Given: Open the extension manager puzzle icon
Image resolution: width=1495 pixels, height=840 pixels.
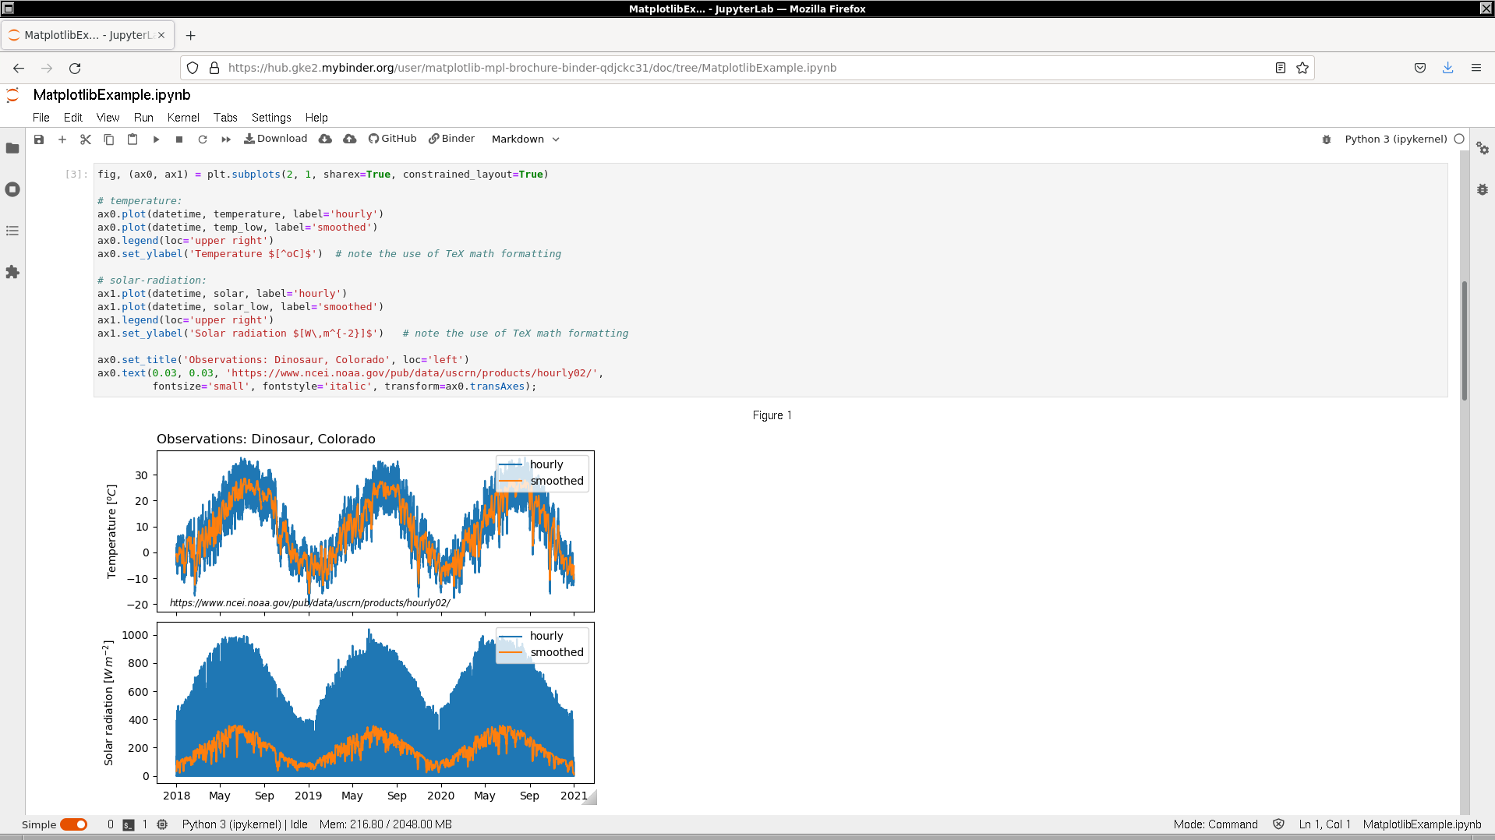Looking at the screenshot, I should pos(12,272).
